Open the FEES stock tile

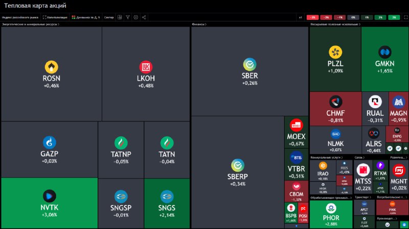(344, 167)
